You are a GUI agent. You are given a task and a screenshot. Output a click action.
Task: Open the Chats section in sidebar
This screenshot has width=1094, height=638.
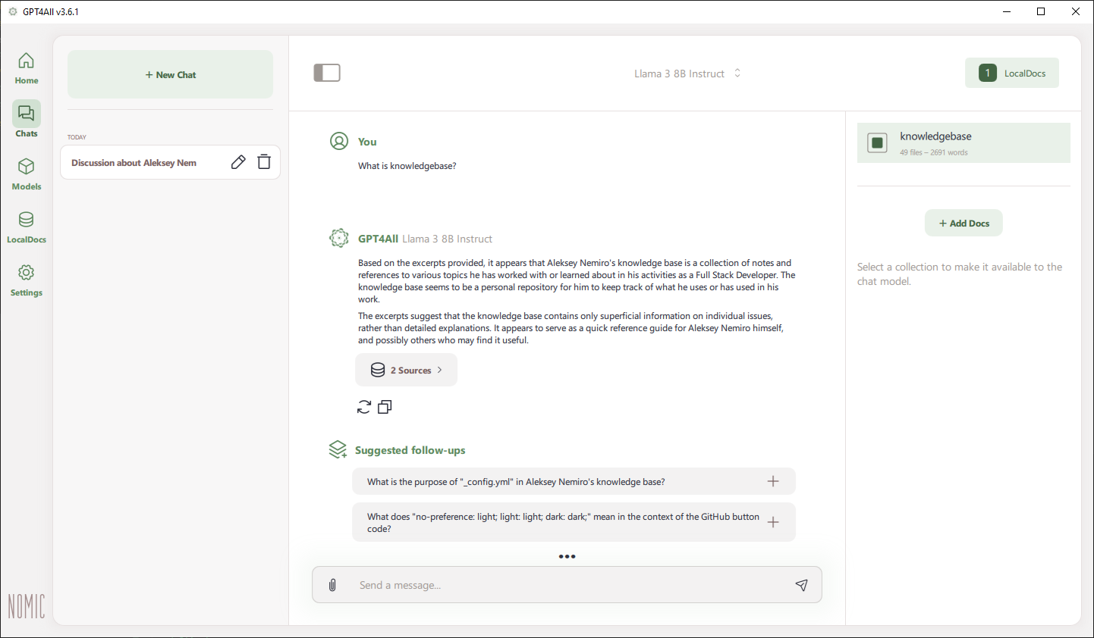click(27, 120)
